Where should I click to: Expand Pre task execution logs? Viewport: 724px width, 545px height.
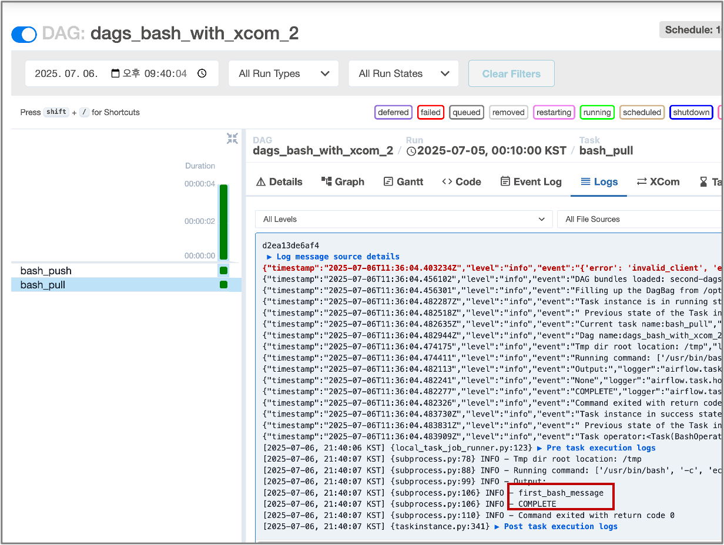point(596,448)
